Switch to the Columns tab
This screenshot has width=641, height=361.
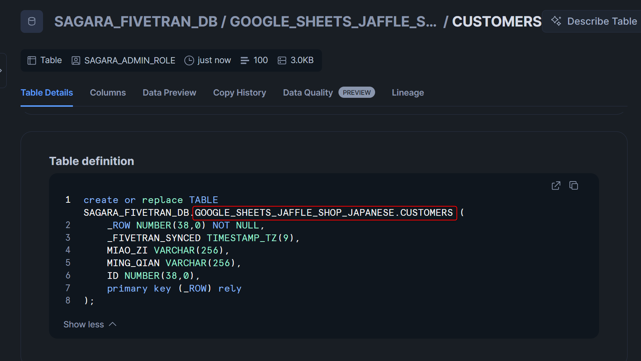click(x=108, y=93)
